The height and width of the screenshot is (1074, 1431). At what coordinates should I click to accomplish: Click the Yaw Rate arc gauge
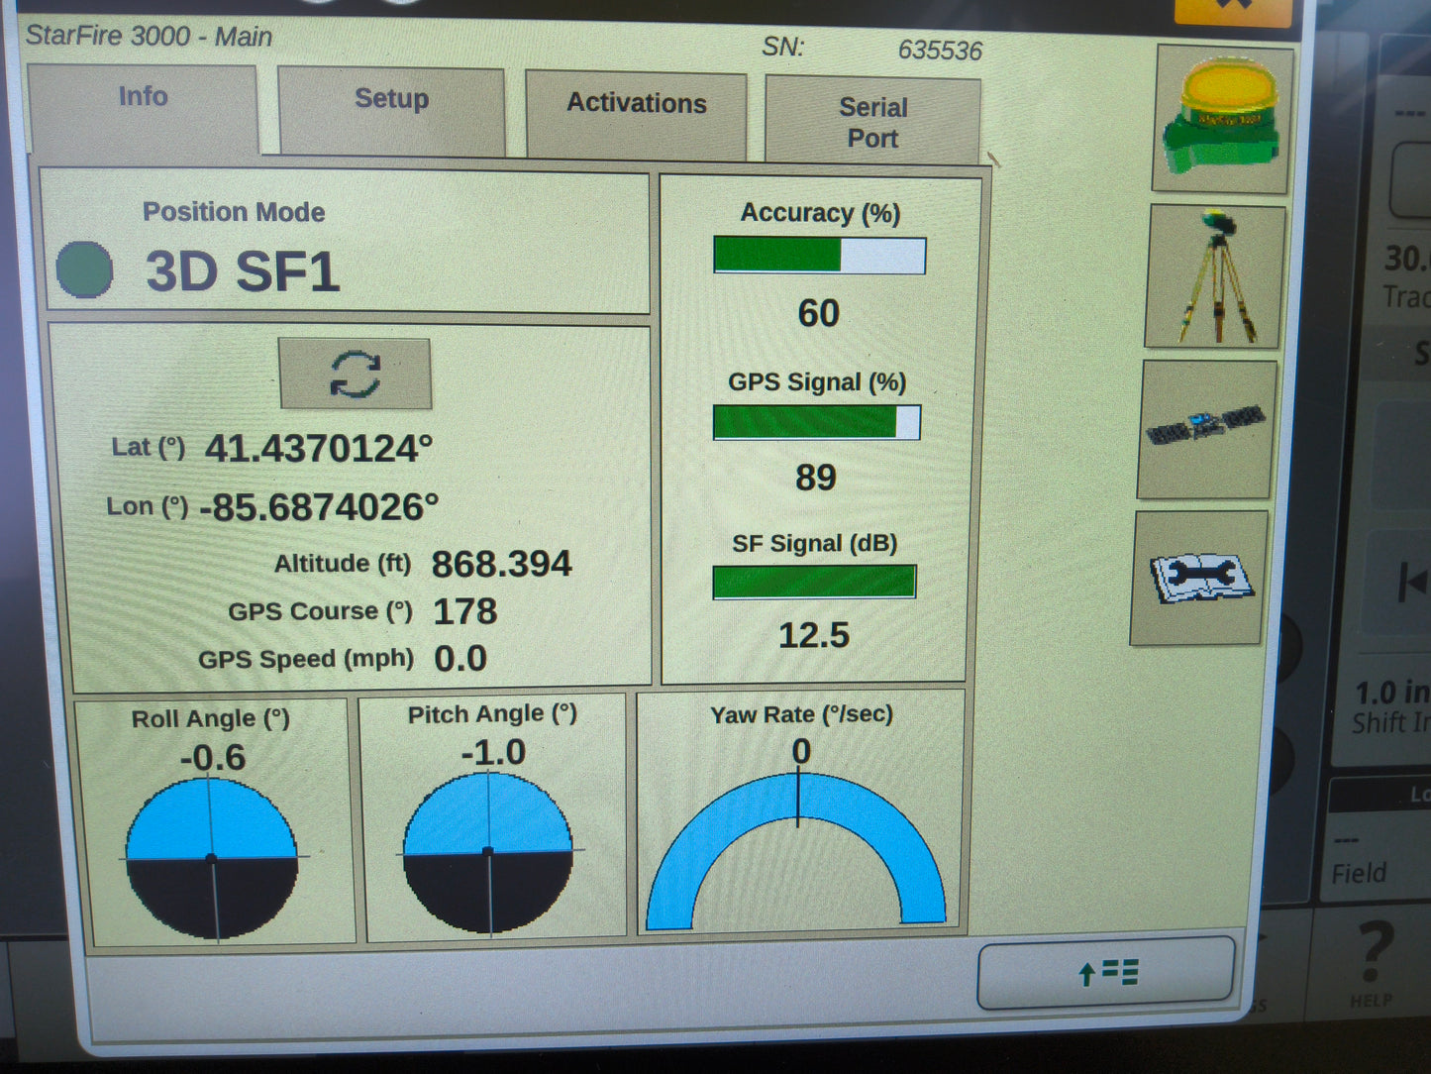(797, 850)
